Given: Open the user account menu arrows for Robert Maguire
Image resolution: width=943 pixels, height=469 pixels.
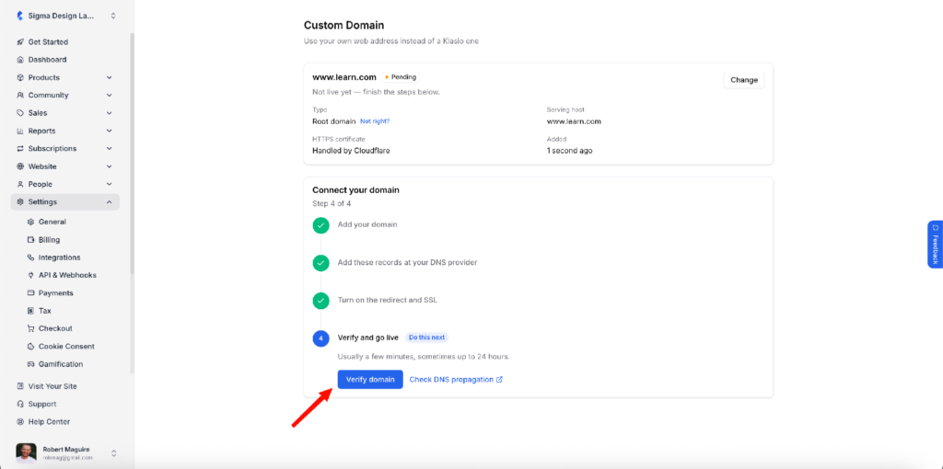Looking at the screenshot, I should [113, 452].
